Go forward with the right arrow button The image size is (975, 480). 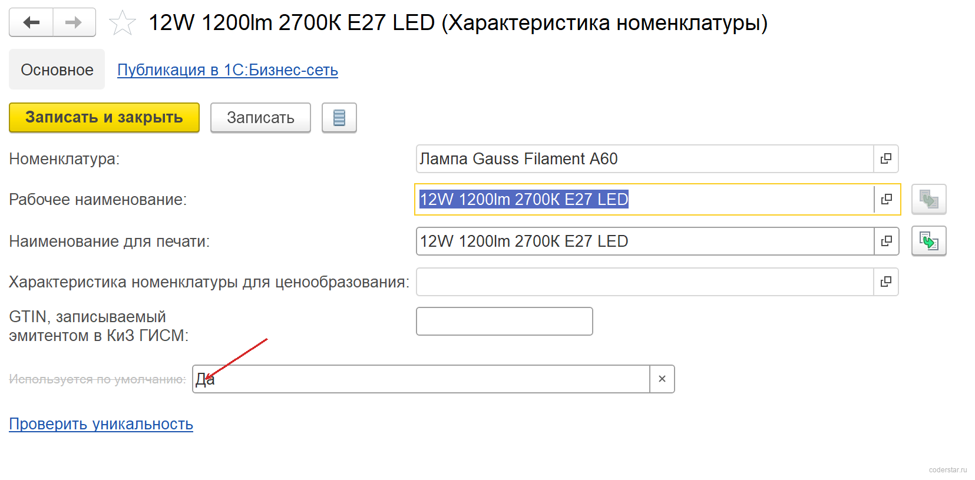pos(74,22)
